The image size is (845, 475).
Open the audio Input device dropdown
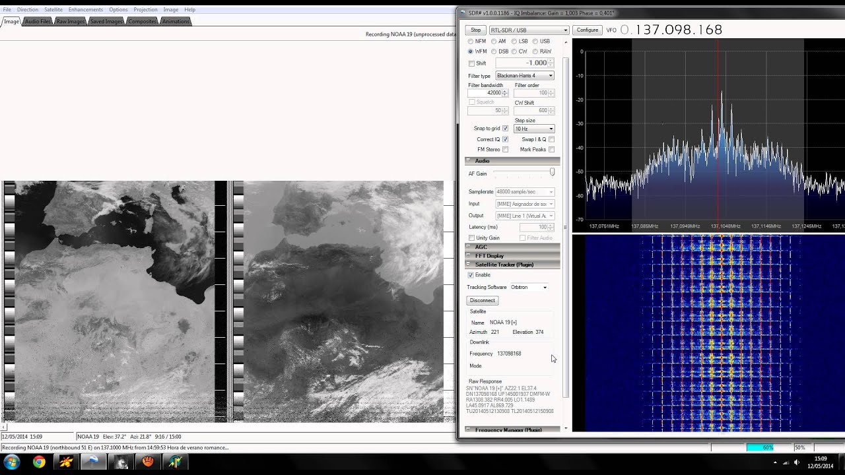pos(525,204)
